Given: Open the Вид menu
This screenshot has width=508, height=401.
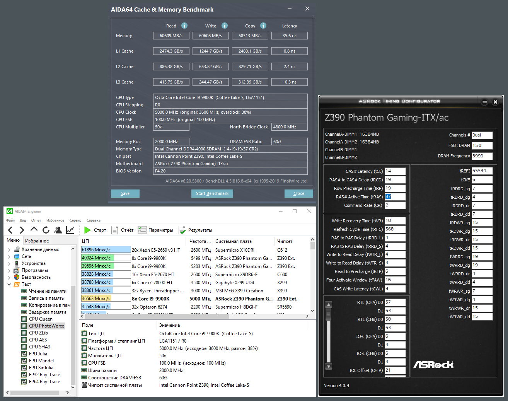Looking at the screenshot, I should coord(23,220).
